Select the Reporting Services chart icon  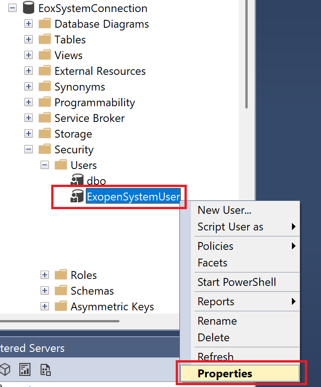pyautogui.click(x=24, y=369)
